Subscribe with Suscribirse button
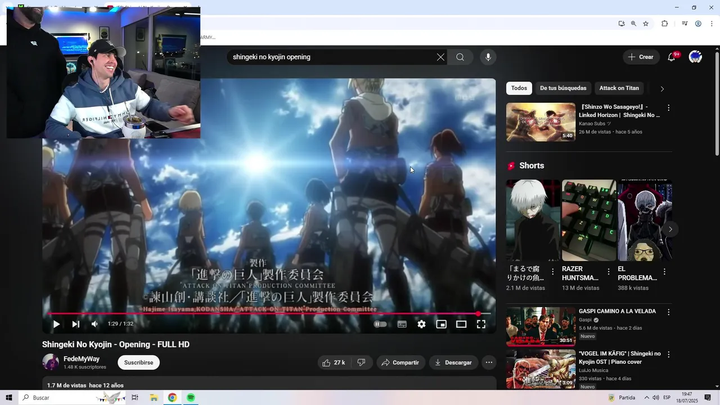This screenshot has height=405, width=720. pyautogui.click(x=138, y=363)
